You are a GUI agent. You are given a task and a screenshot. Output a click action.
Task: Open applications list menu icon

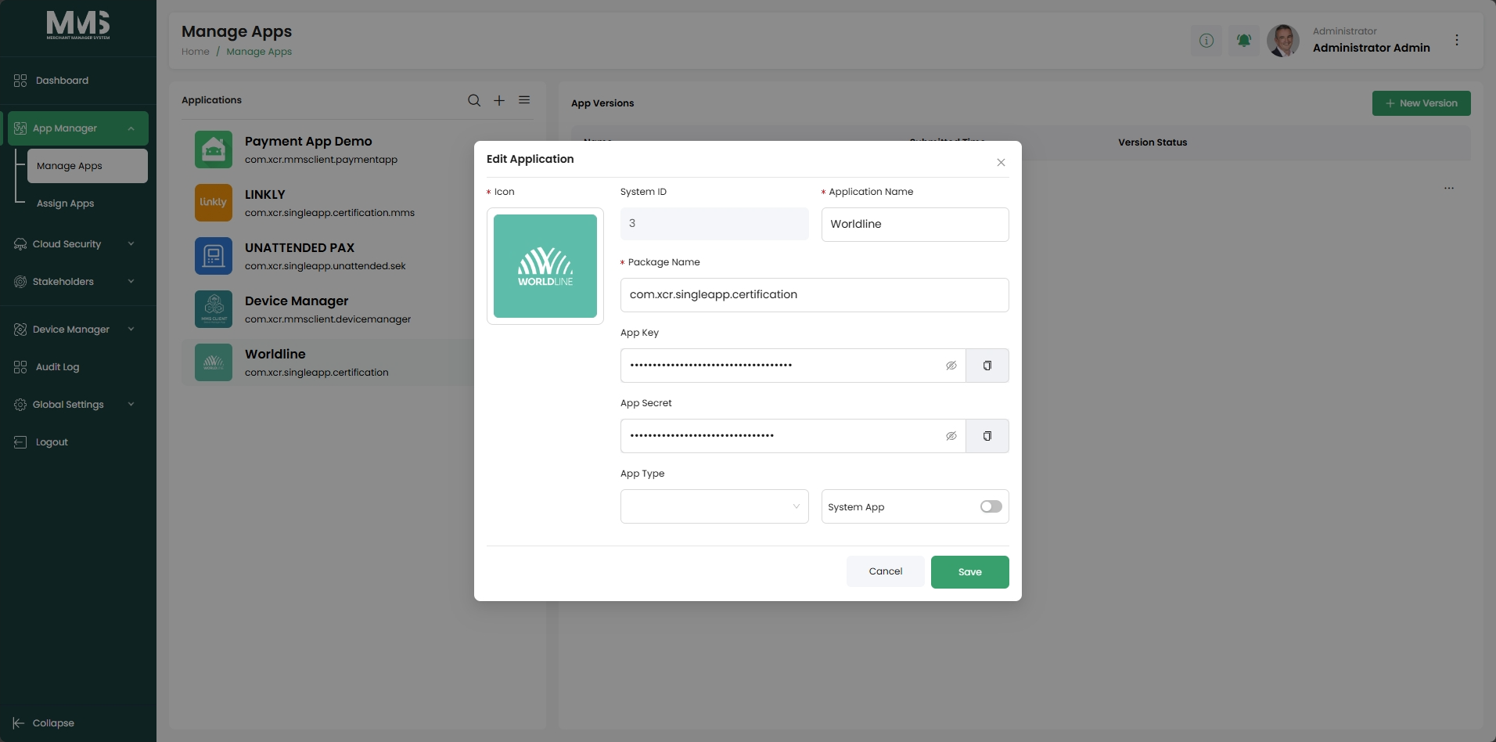click(524, 100)
